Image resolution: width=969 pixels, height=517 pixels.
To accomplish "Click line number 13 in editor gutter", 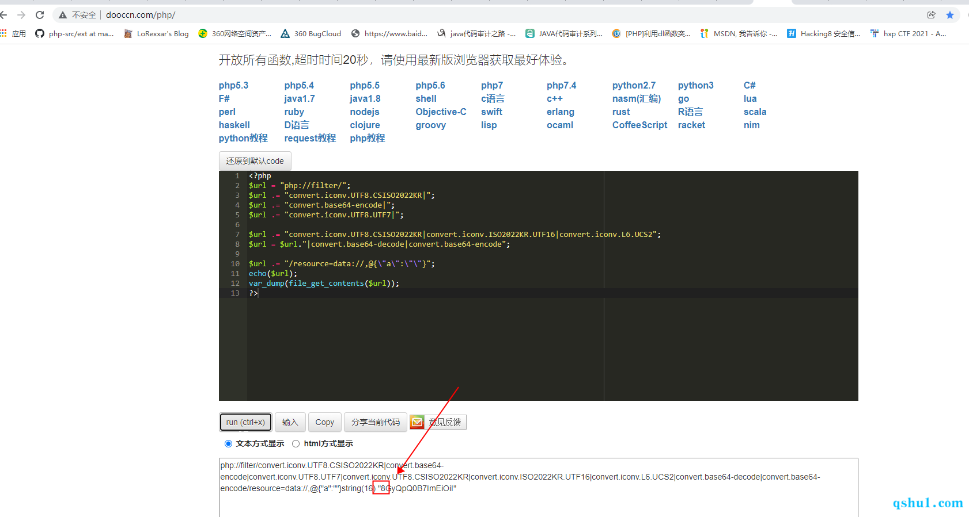I will 235,293.
